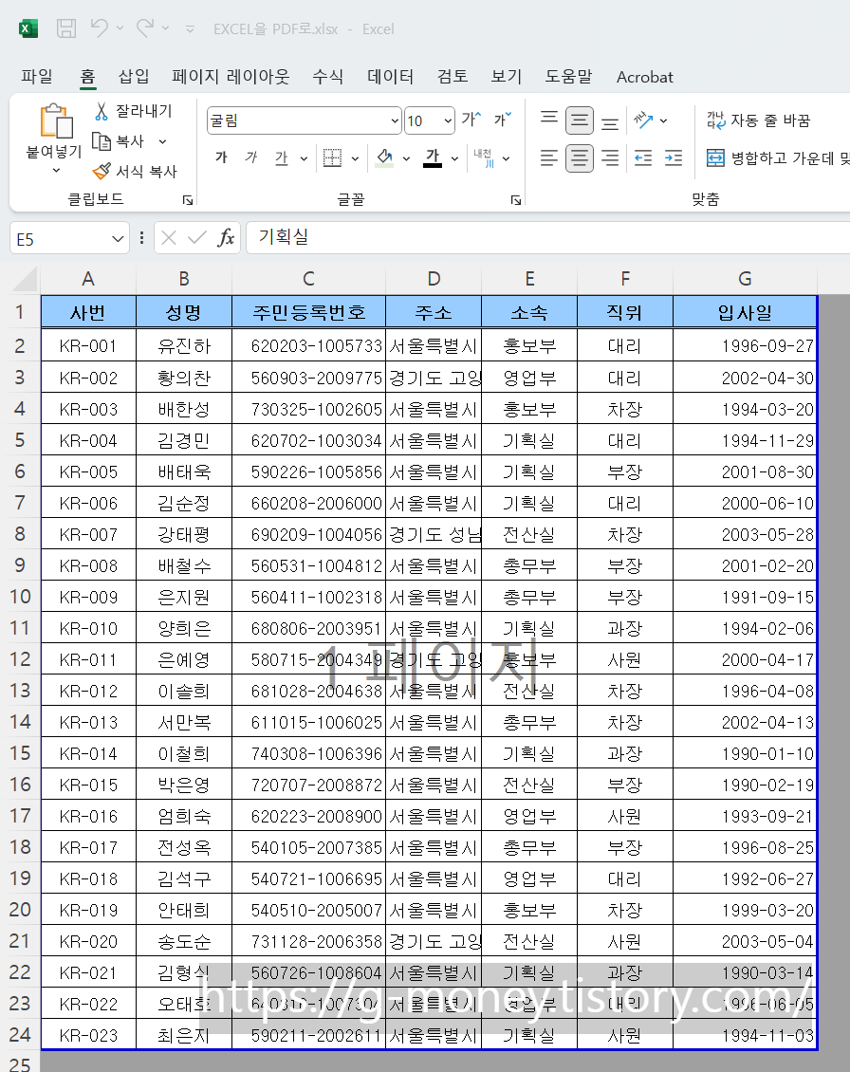
Task: Select column C header
Action: coord(309,279)
